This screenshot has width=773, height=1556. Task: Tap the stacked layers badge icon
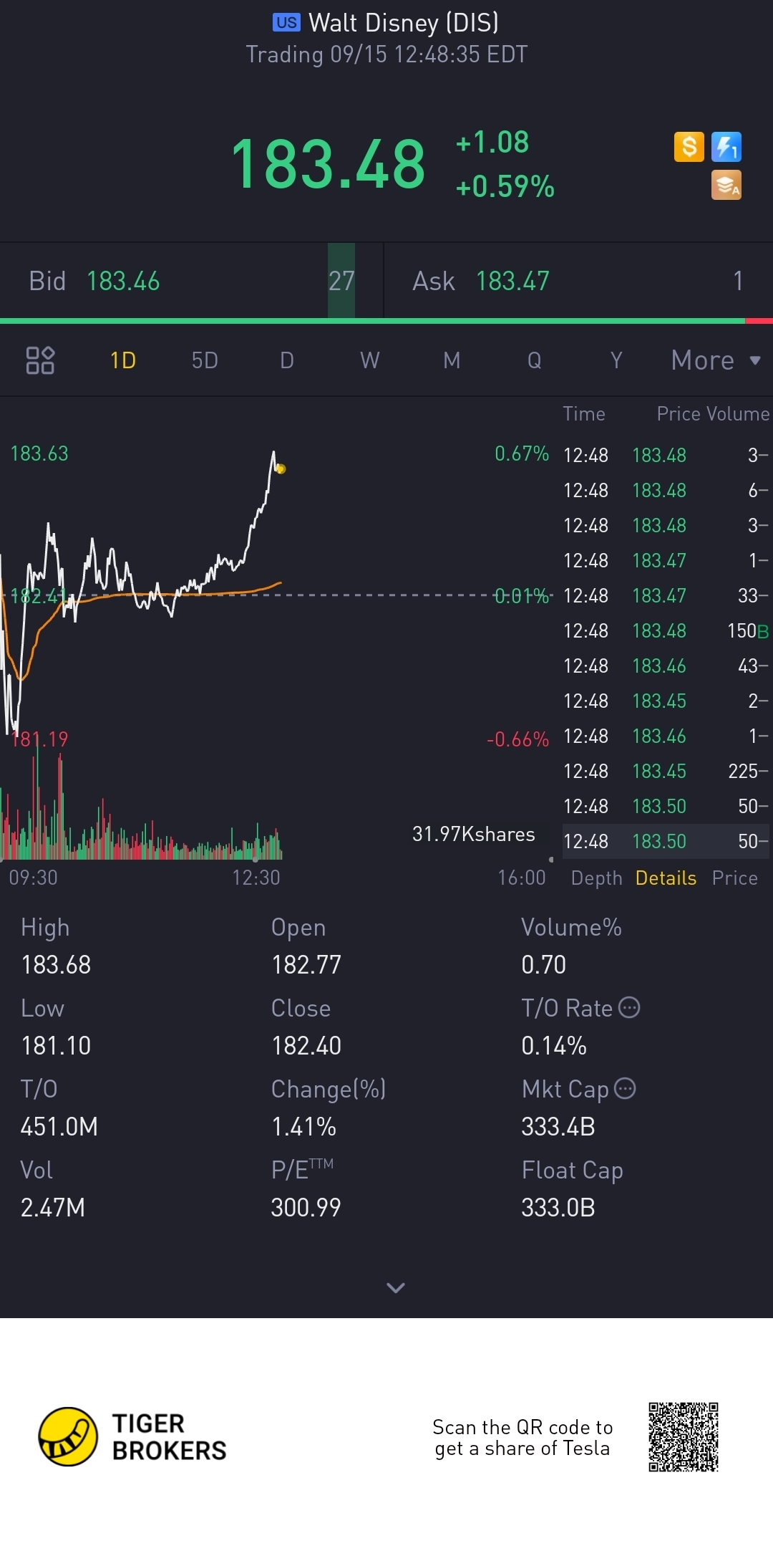(x=726, y=185)
